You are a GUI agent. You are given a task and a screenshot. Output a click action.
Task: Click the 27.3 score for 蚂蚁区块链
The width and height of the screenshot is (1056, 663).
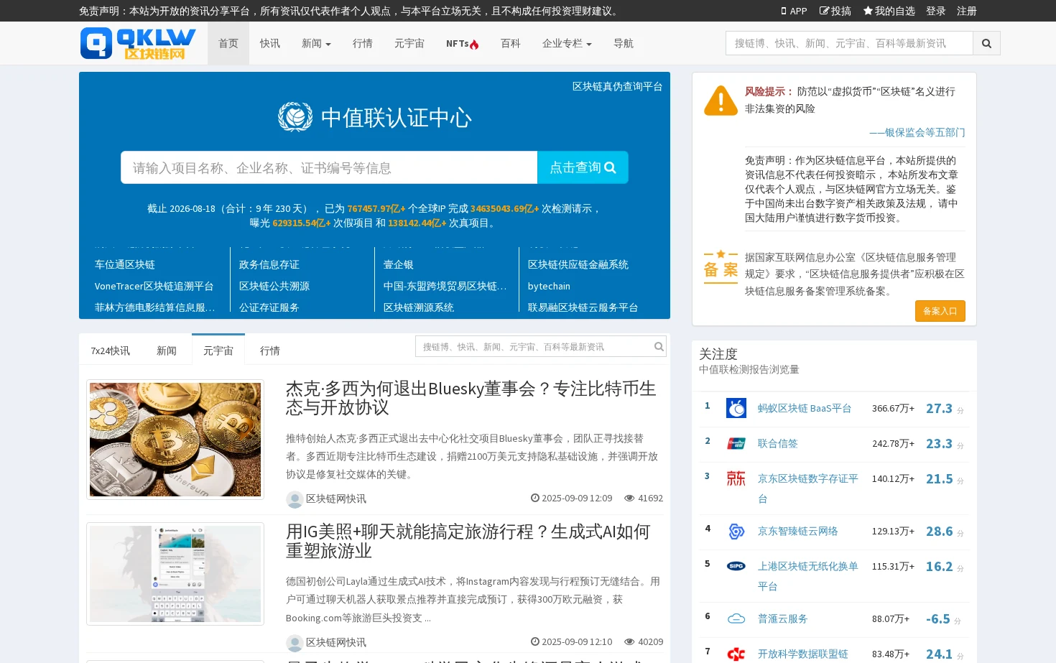(x=939, y=408)
